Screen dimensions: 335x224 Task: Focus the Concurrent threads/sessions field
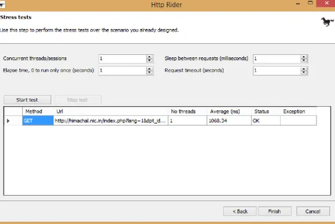[x=122, y=59]
